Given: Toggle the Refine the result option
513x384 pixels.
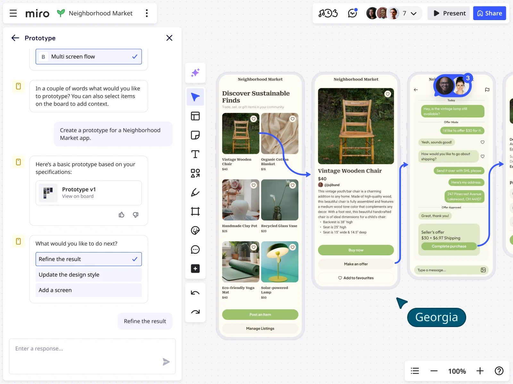Looking at the screenshot, I should click(88, 259).
